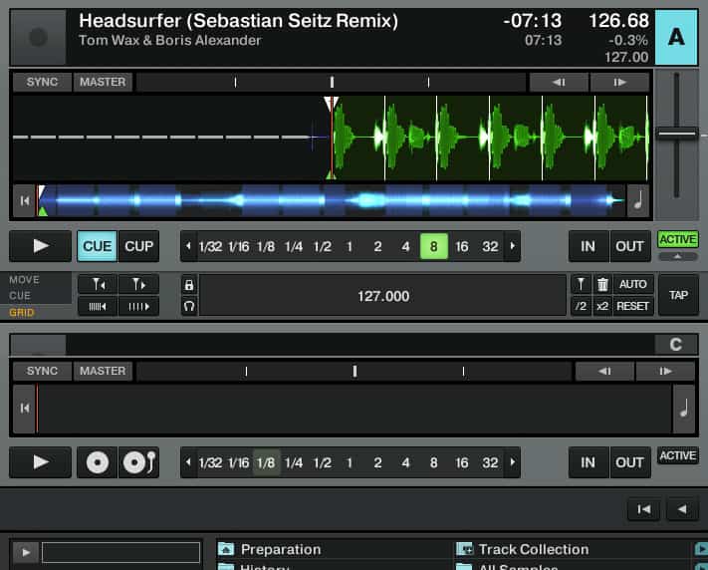Click the CUP button on Deck A
This screenshot has width=708, height=570.
pos(138,246)
